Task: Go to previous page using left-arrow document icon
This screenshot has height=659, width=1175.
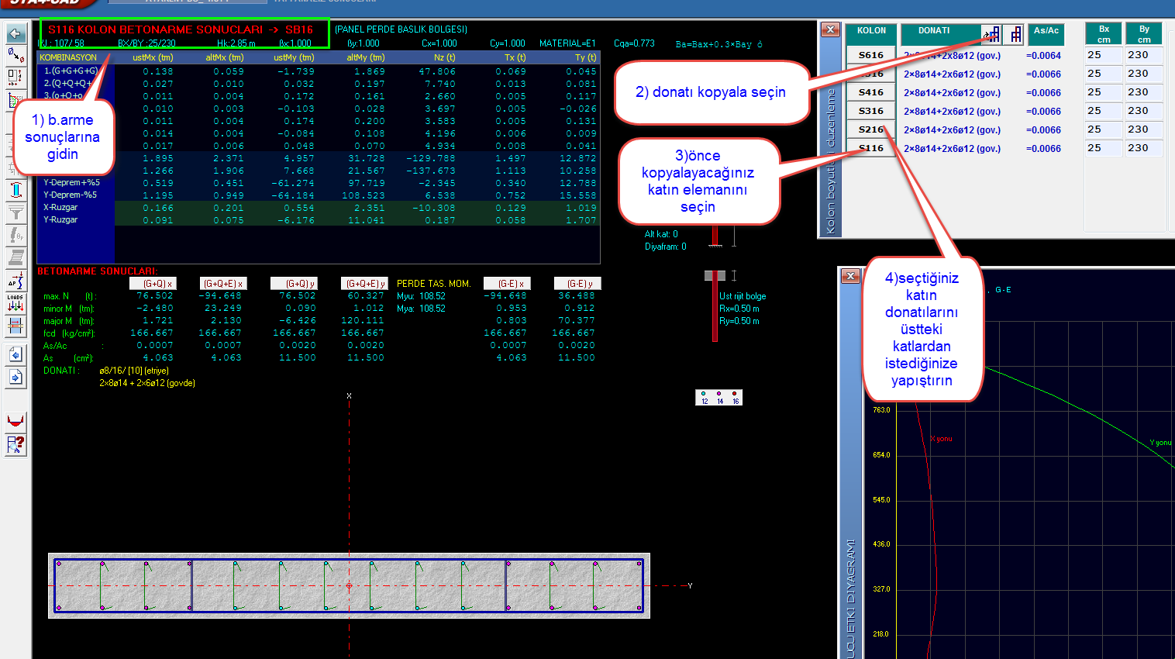Action: pos(16,355)
